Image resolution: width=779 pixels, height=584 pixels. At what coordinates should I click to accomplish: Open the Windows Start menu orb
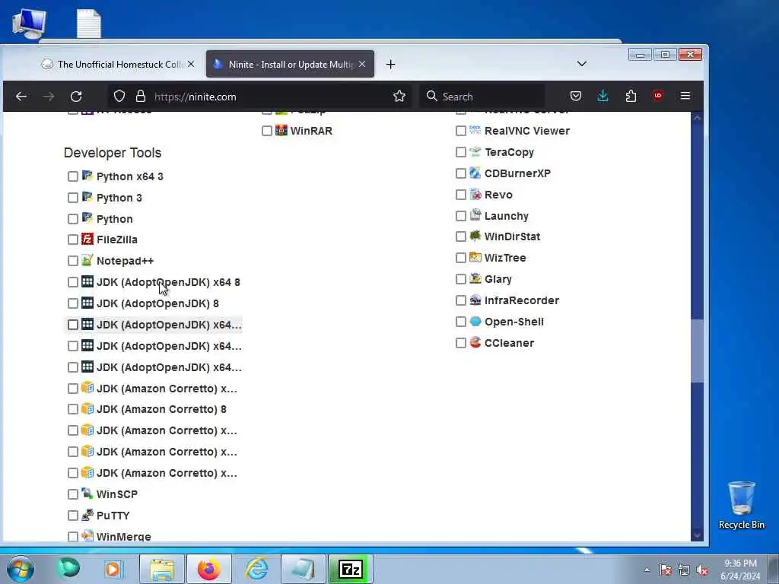[x=21, y=569]
